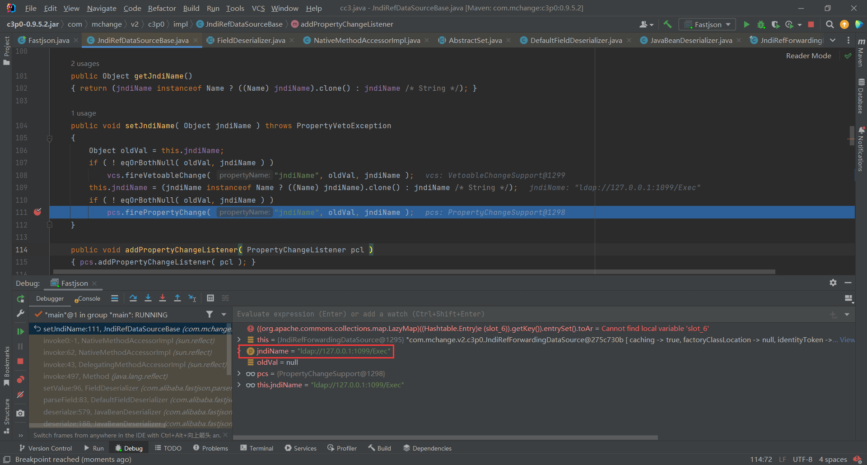The width and height of the screenshot is (867, 465).
Task: Run Fastjson with Coverage icon
Action: pos(775,24)
